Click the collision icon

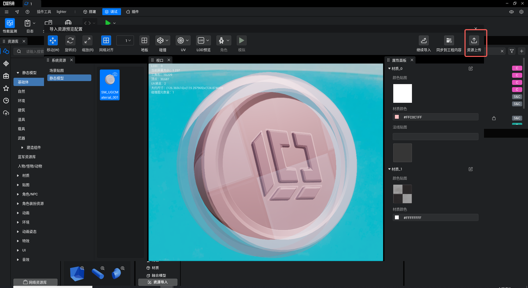point(160,41)
